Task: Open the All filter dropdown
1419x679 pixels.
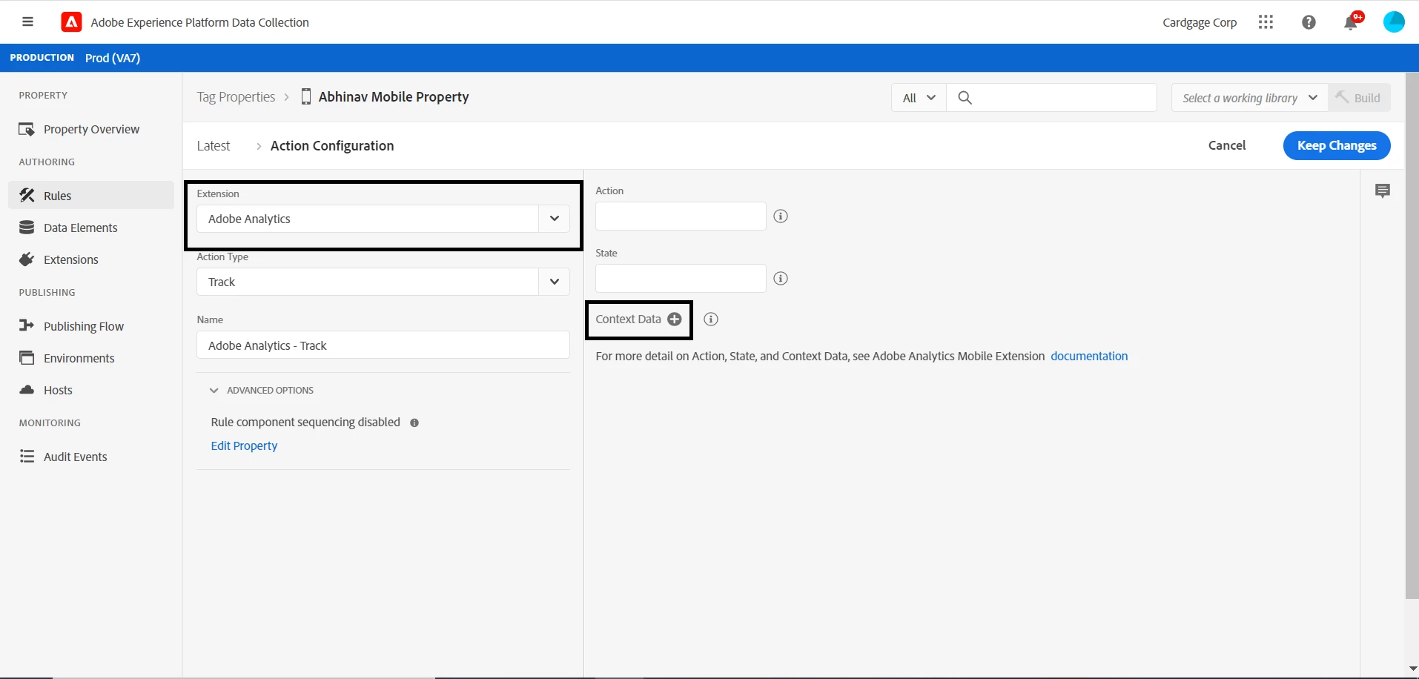Action: tap(919, 98)
